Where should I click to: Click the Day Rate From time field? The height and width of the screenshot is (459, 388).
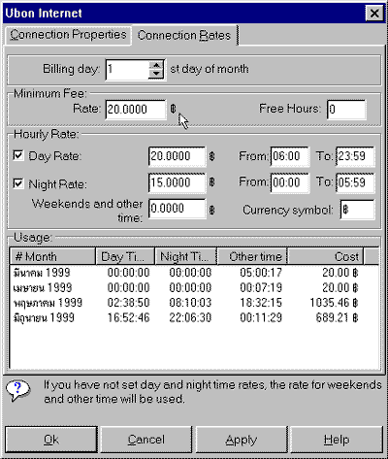290,156
